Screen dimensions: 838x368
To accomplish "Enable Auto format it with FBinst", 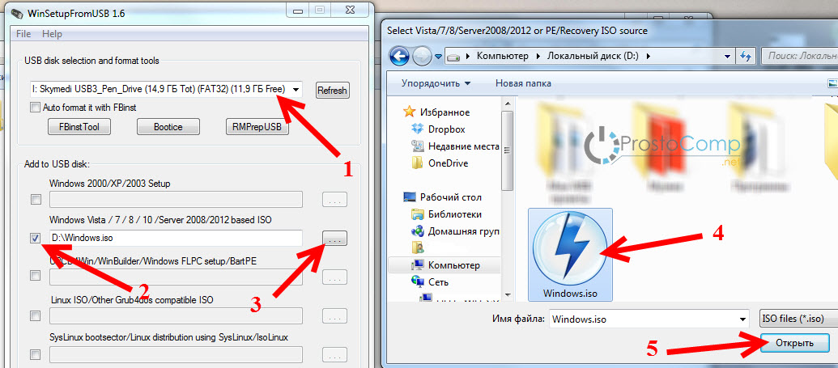I will click(35, 108).
